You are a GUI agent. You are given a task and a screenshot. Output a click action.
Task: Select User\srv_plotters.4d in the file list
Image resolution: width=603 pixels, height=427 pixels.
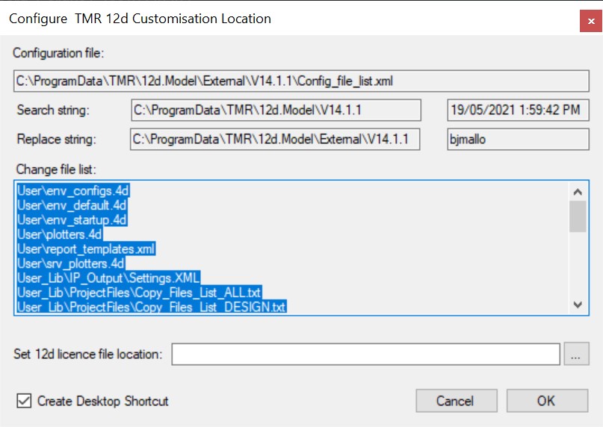point(71,264)
